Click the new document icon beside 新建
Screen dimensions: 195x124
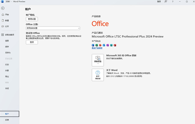pos(3,20)
